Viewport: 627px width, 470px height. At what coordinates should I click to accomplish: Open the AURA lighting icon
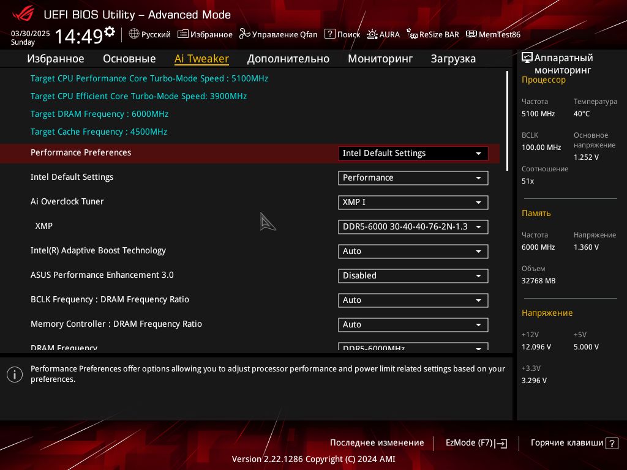(x=372, y=34)
